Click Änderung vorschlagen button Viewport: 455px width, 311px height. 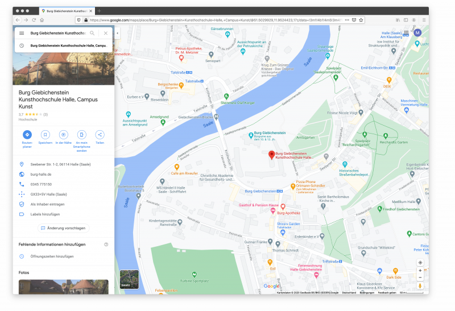pyautogui.click(x=63, y=228)
